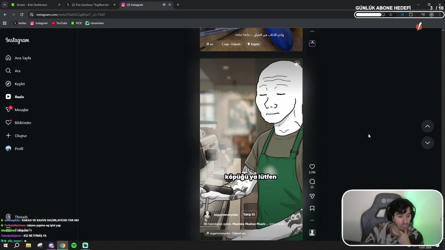
Task: Save the barista reel with bookmark icon
Action: 312,208
